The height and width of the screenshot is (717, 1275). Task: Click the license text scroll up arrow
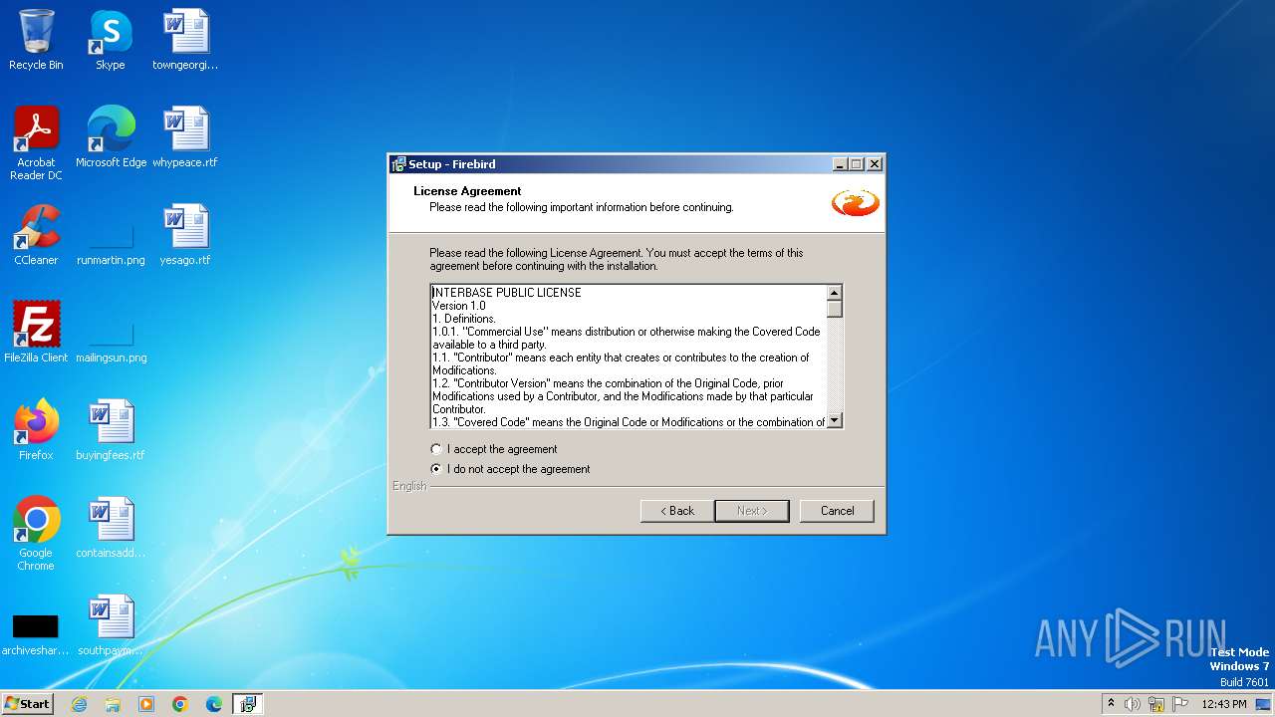click(x=835, y=293)
